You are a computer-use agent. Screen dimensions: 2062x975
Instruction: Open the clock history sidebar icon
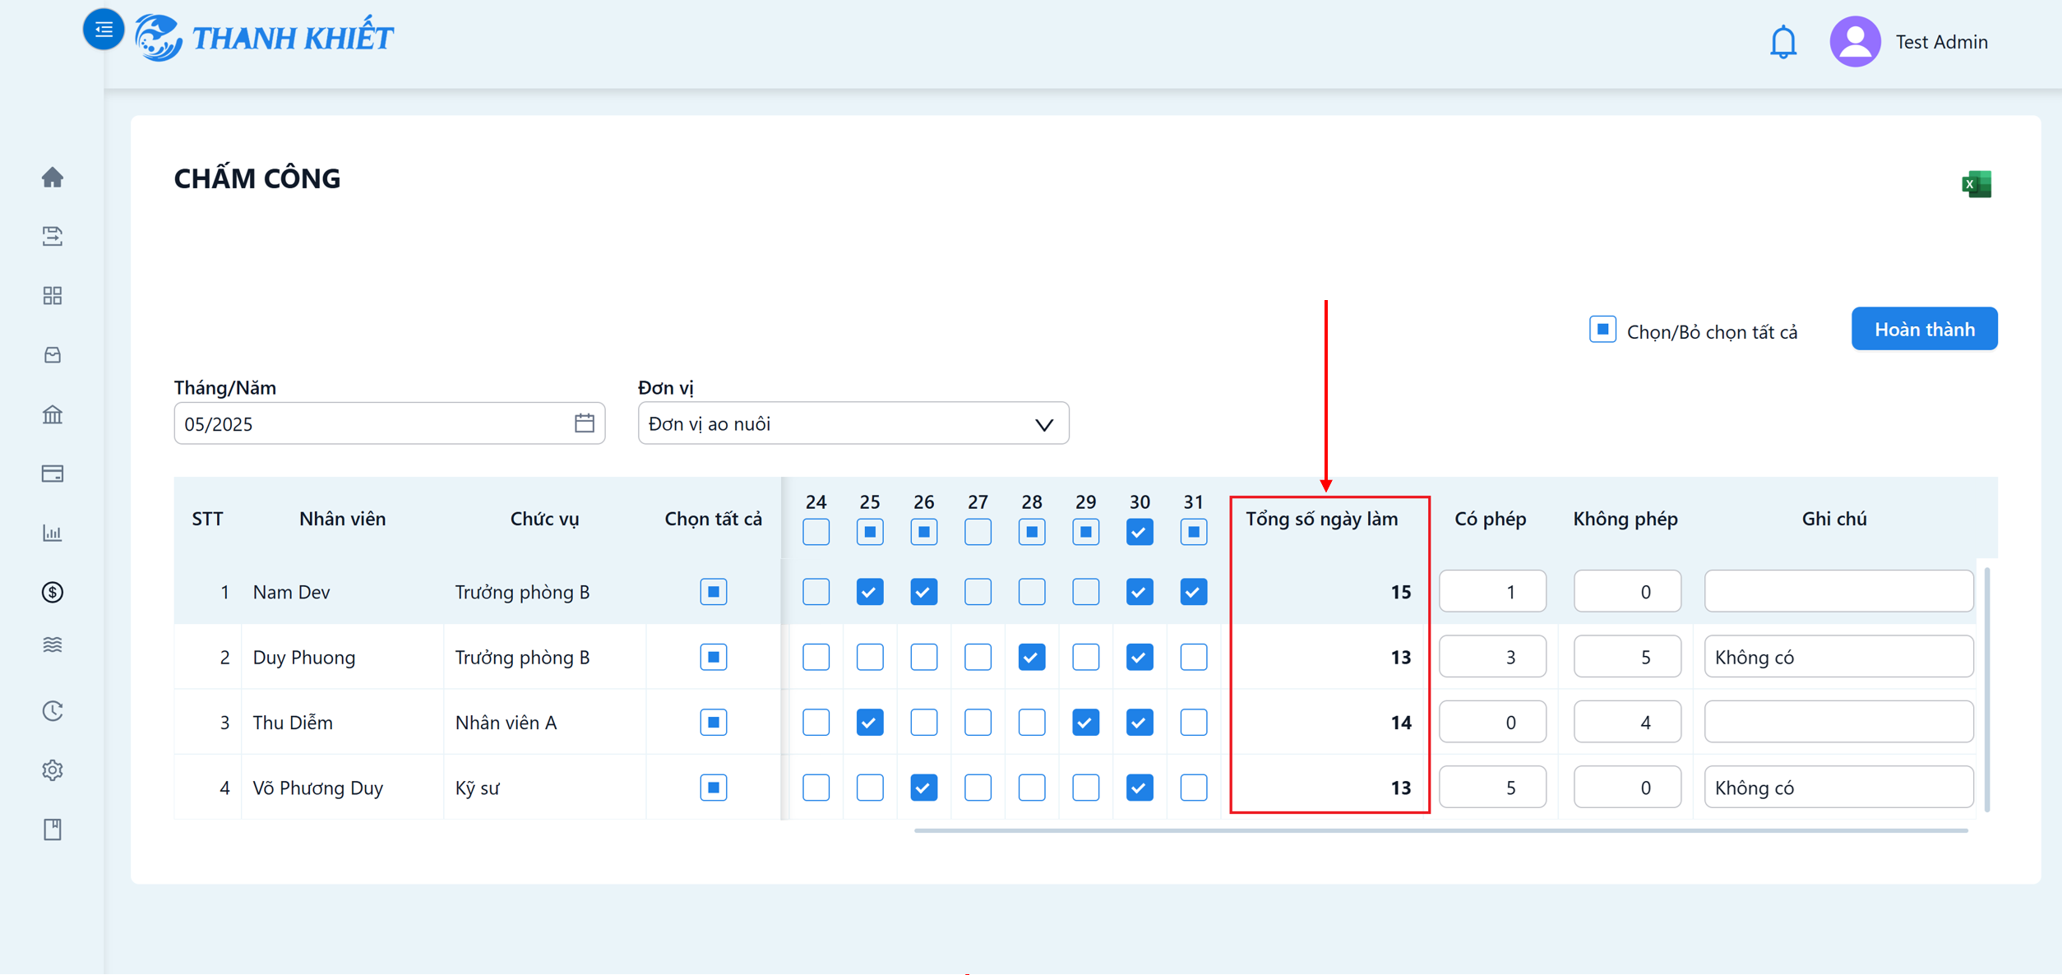click(x=53, y=710)
